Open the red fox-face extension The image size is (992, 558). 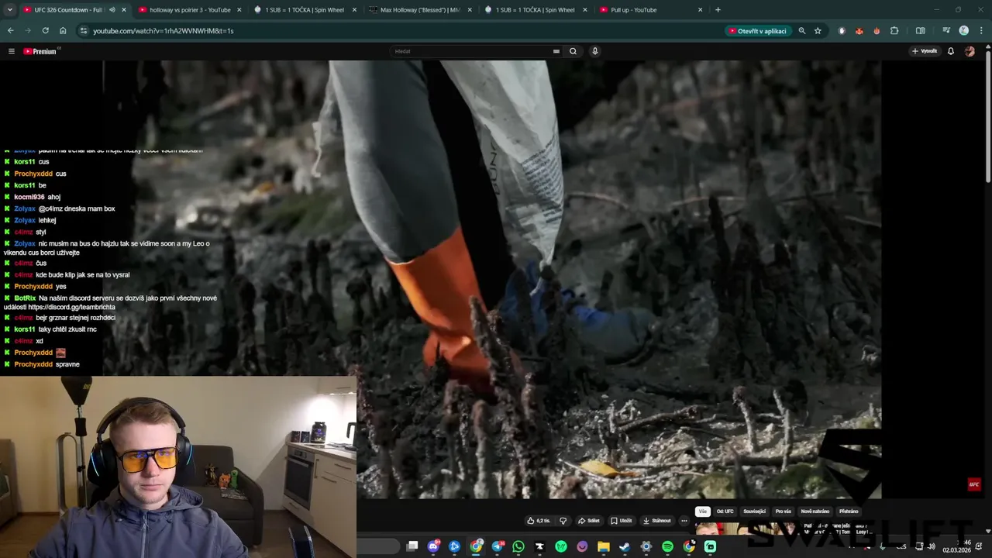(x=859, y=31)
